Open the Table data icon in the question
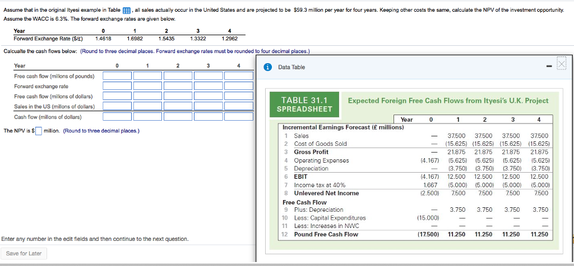The image size is (574, 266). (x=126, y=11)
